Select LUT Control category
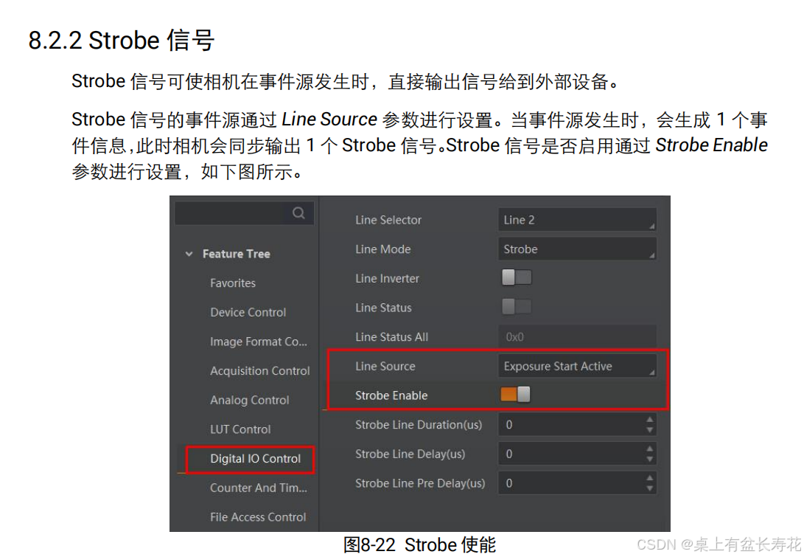This screenshot has width=804, height=557. click(240, 429)
